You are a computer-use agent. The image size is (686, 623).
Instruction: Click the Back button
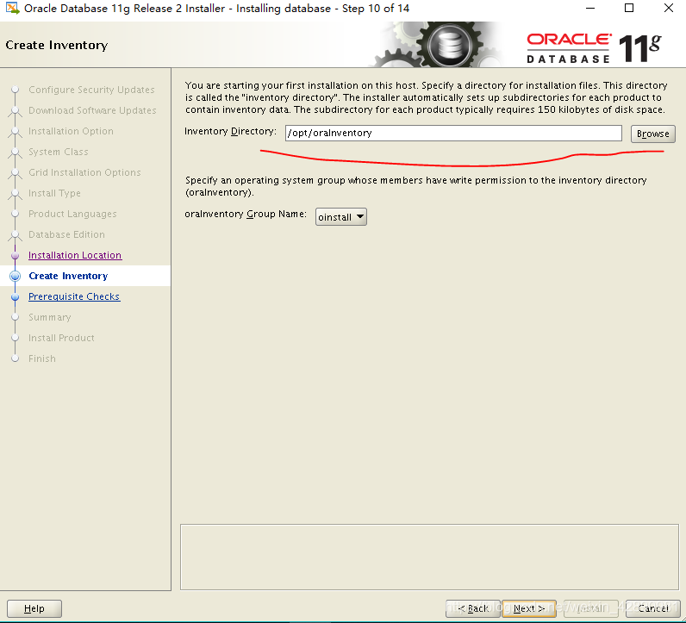[x=473, y=608]
